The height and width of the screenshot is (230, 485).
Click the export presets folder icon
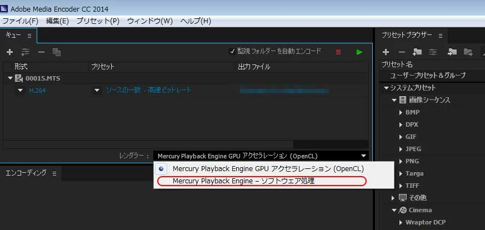[468, 52]
